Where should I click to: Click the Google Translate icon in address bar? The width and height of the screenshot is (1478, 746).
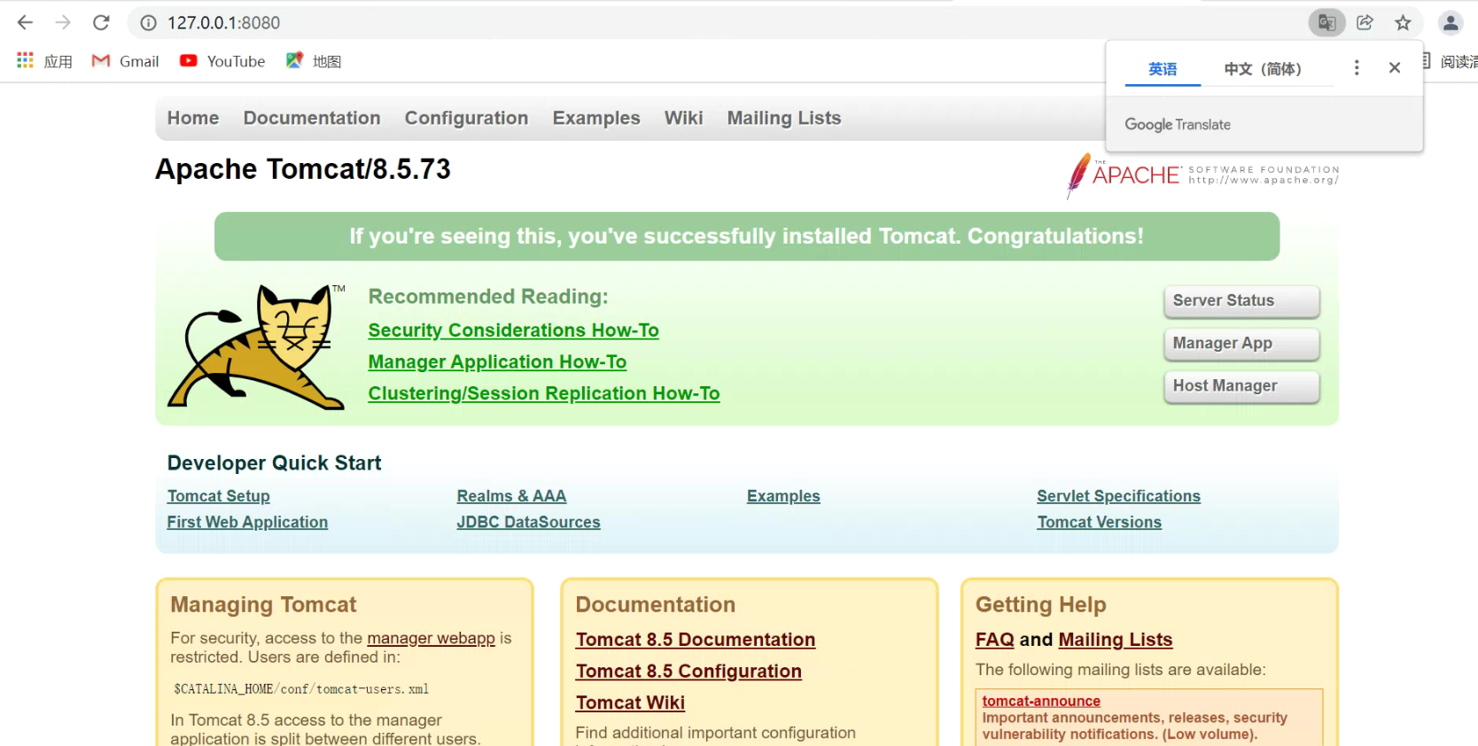click(1326, 23)
